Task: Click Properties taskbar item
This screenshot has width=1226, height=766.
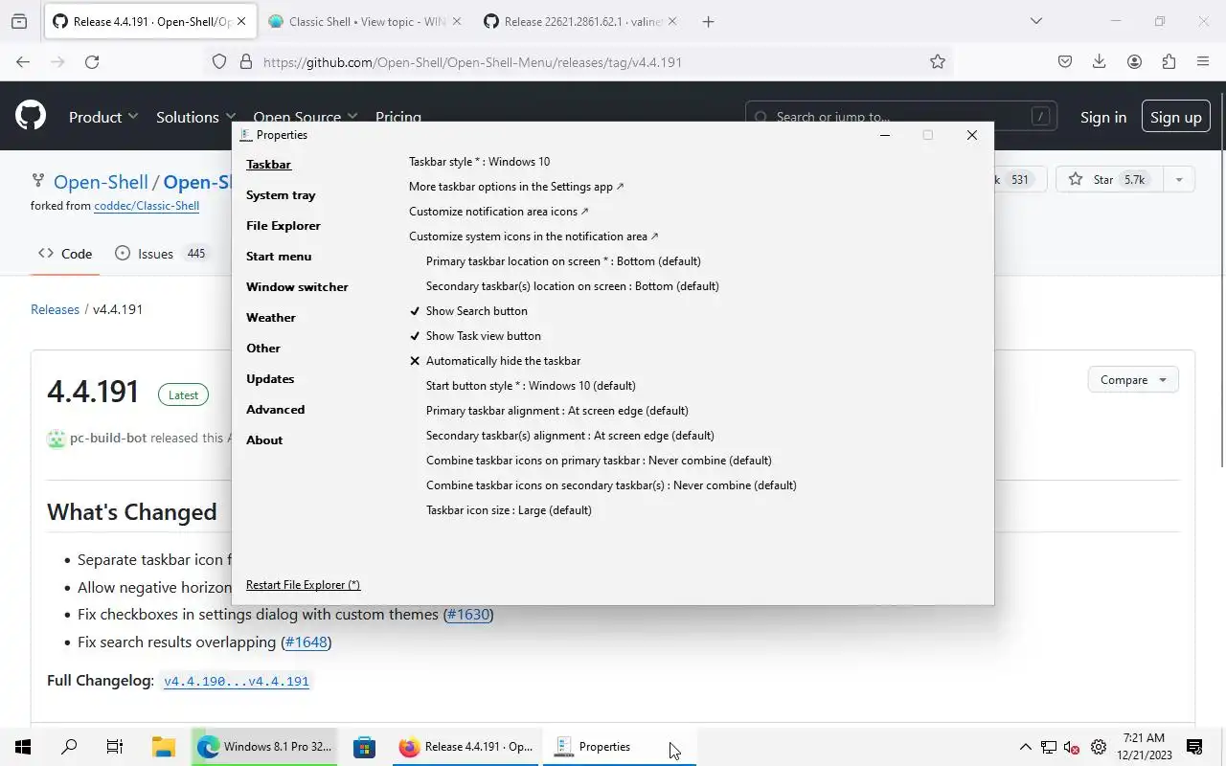Action: point(619,747)
